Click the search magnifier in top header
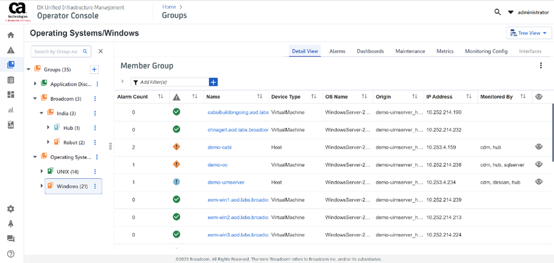 (x=498, y=12)
